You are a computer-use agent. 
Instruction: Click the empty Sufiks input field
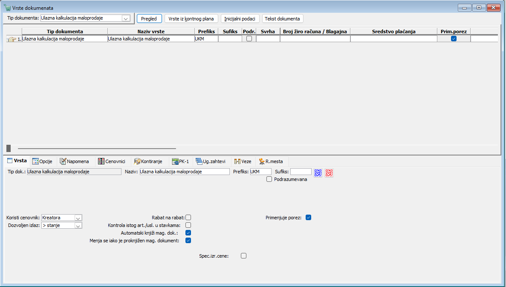pos(301,172)
